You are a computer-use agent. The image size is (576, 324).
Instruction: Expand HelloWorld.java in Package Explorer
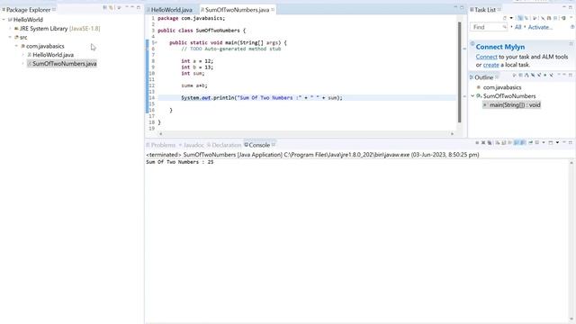coord(23,55)
